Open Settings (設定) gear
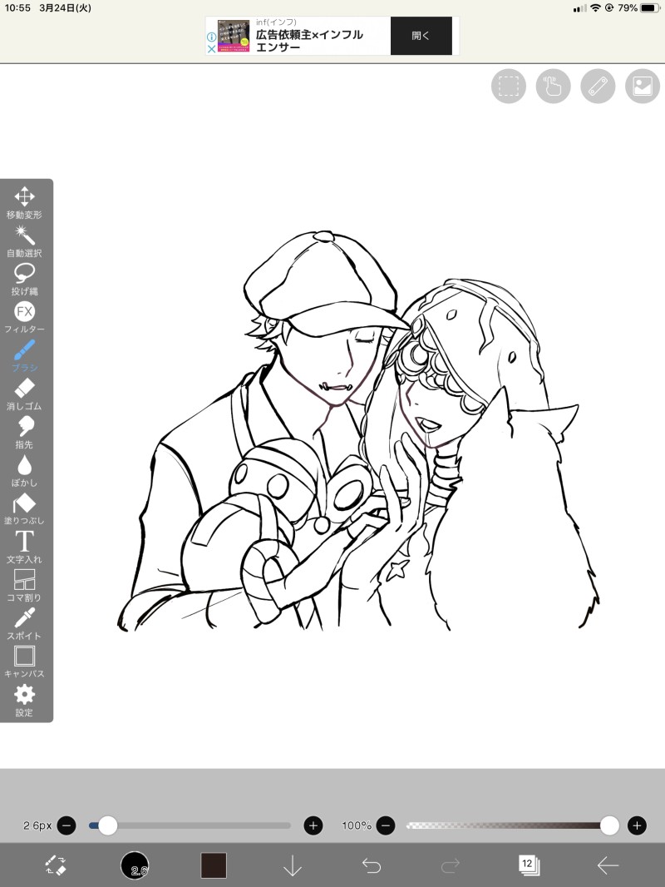Screen dimensions: 665x887 tap(24, 701)
